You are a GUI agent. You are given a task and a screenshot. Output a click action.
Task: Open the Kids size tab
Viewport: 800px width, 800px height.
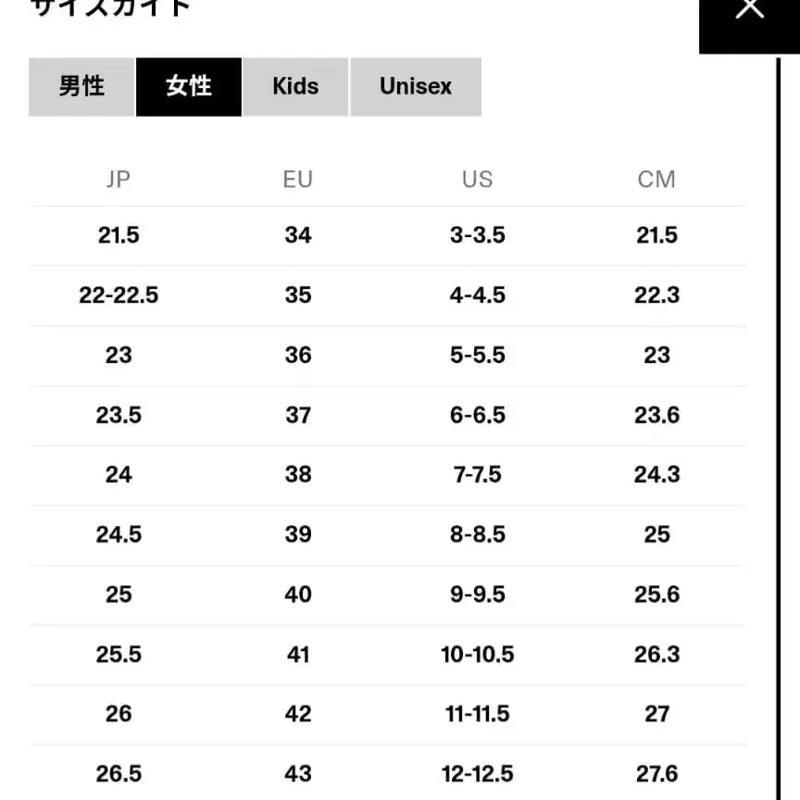295,87
